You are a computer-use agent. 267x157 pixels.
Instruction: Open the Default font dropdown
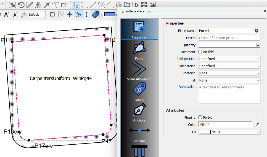coord(36,15)
